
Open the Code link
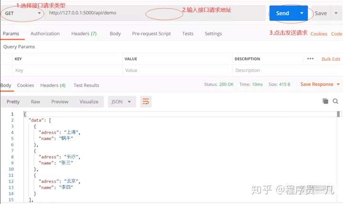pos(336,34)
